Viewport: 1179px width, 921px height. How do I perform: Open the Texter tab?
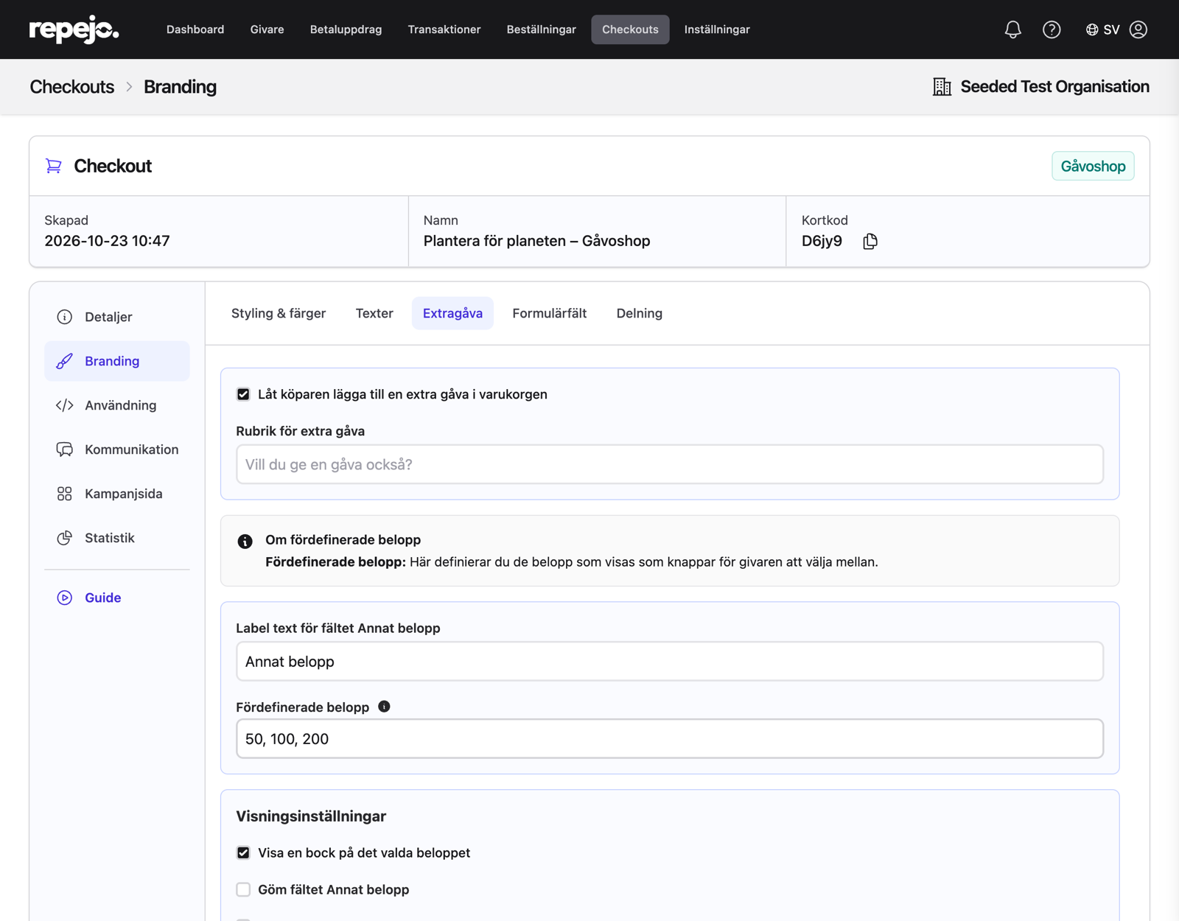(x=374, y=313)
